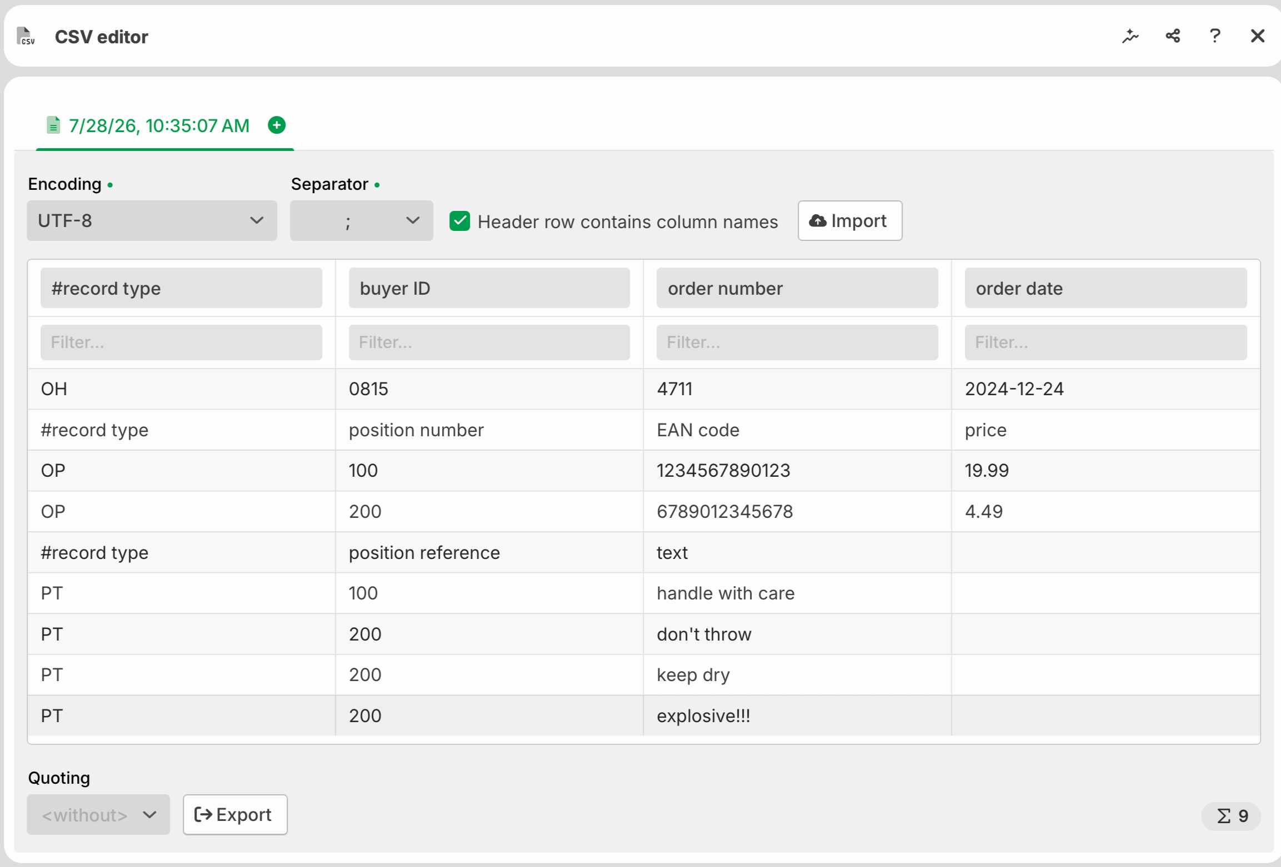
Task: Select the position number cell
Action: click(489, 430)
